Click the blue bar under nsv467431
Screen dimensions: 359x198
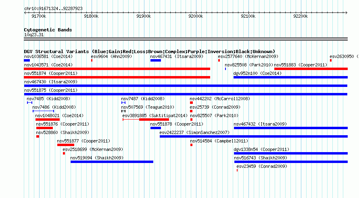(x=156, y=60)
